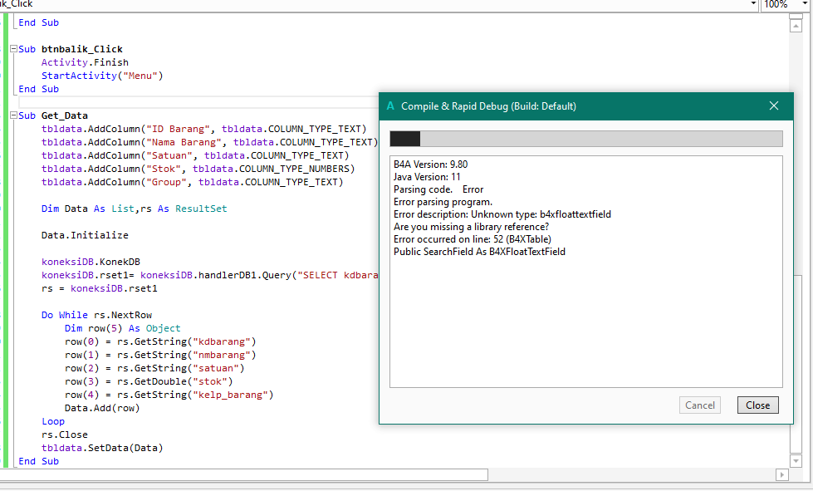The width and height of the screenshot is (813, 491).
Task: Collapse the btnbalik_Click sub block
Action: pos(13,49)
